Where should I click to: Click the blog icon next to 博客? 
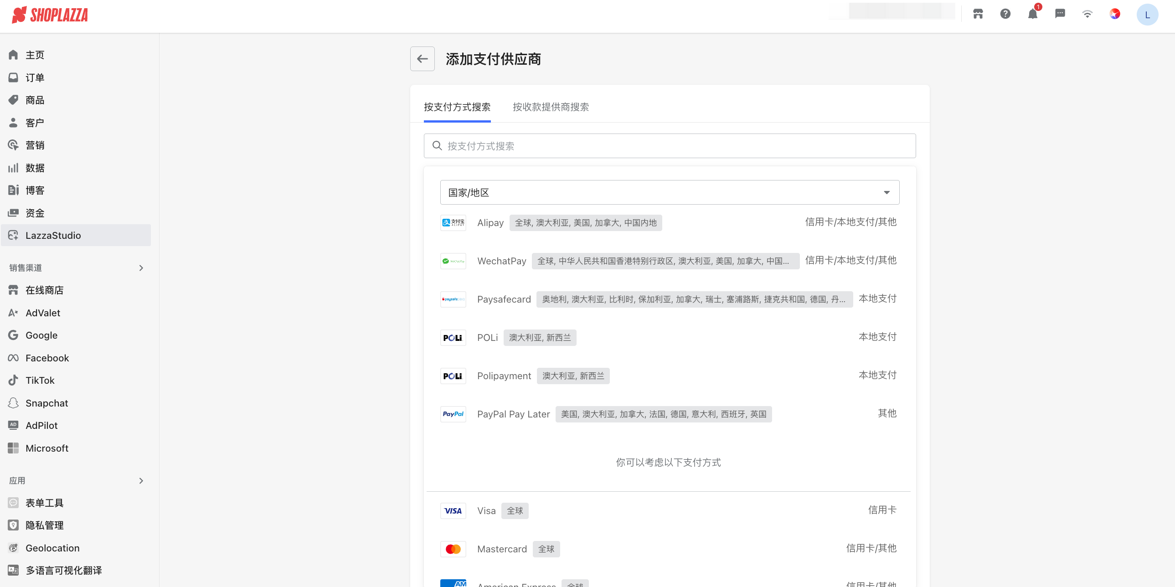[x=13, y=190]
